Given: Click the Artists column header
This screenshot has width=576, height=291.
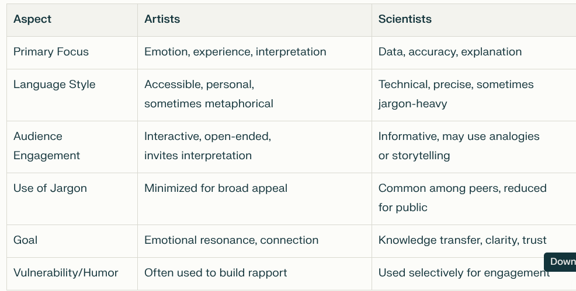Looking at the screenshot, I should 162,19.
